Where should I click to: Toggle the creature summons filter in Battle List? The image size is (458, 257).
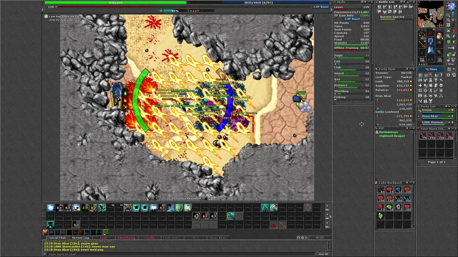coord(411,7)
